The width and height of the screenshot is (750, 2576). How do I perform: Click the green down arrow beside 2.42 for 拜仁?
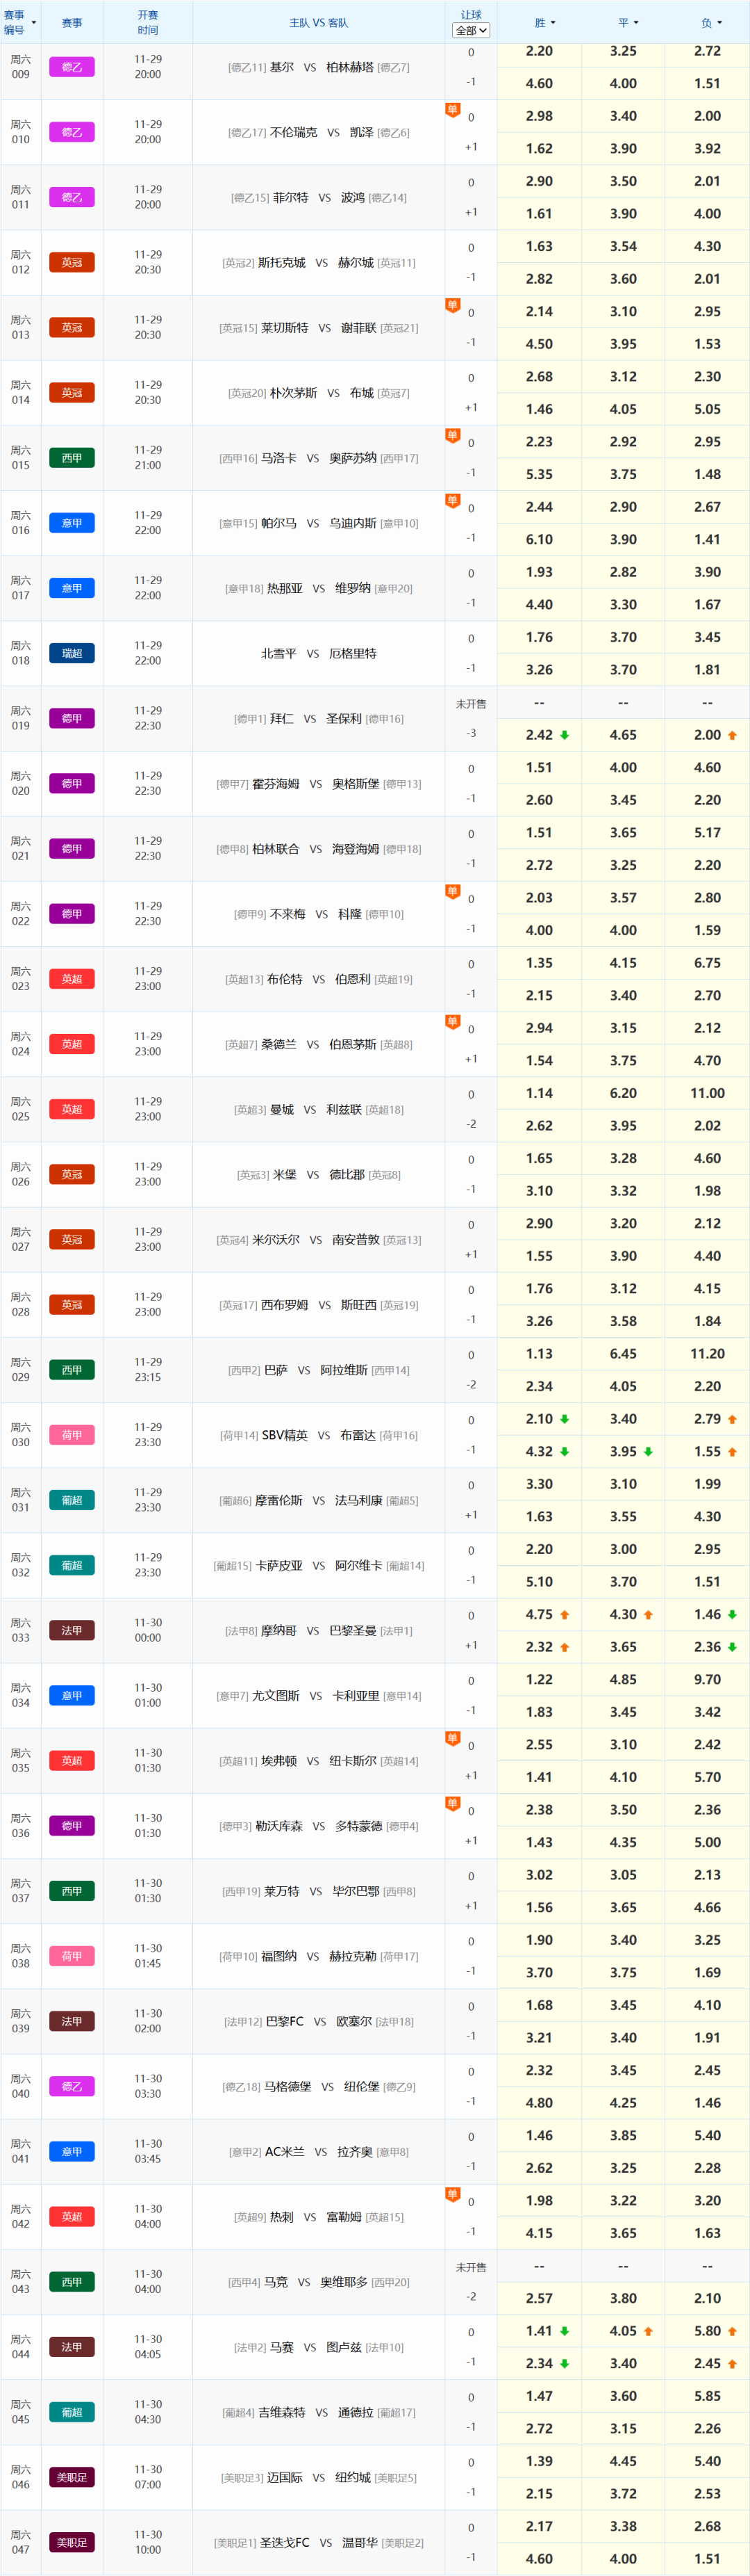click(565, 735)
